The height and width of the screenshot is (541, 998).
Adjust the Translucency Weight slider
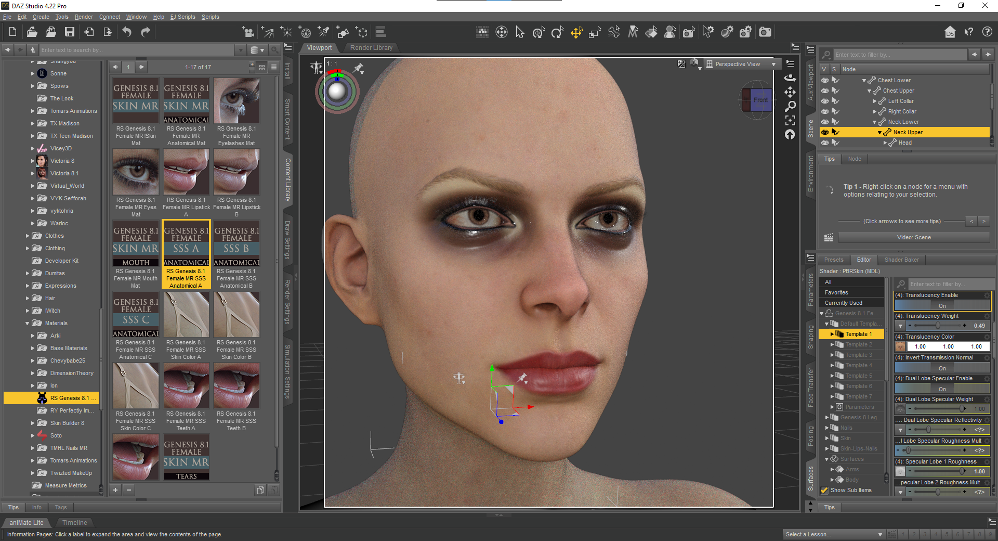tap(937, 326)
